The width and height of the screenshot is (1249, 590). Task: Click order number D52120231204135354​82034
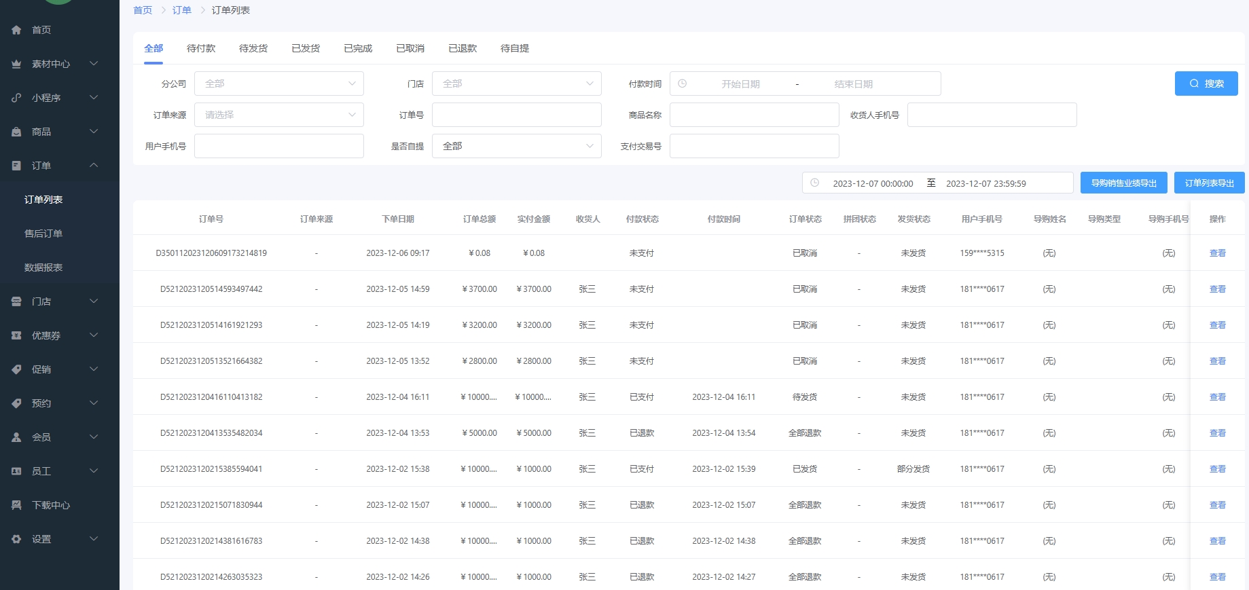pos(211,433)
